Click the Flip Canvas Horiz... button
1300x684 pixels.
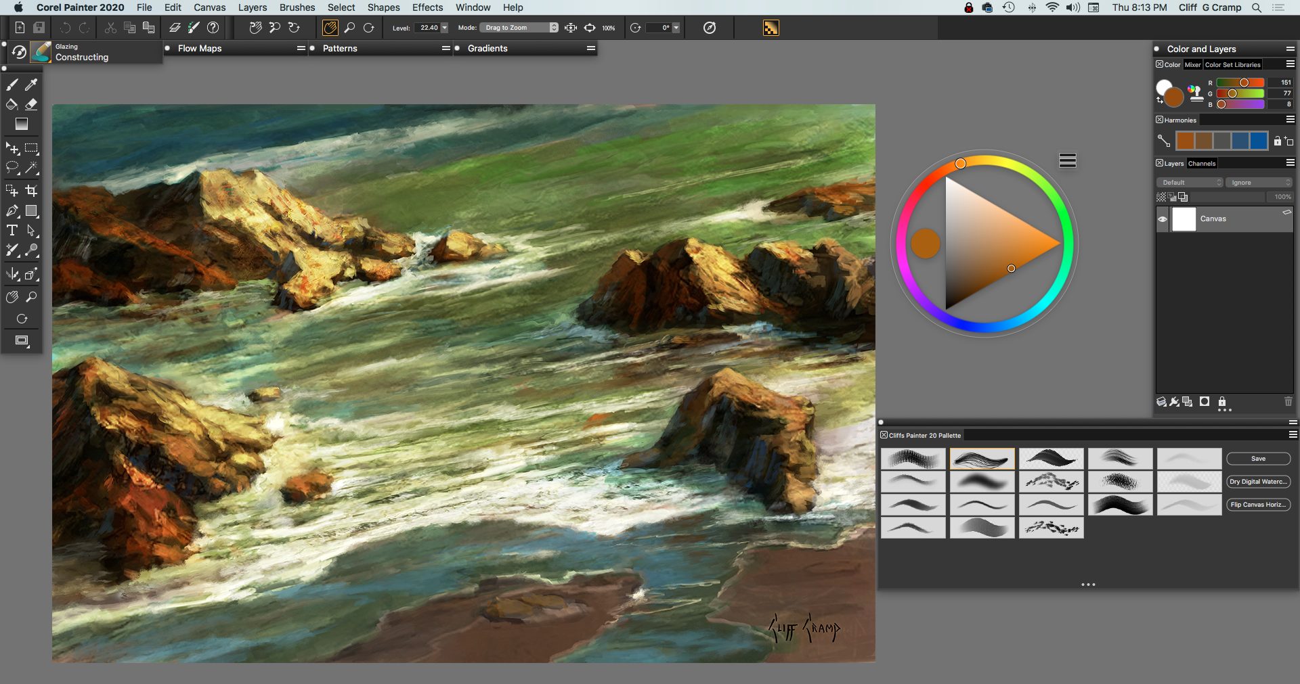pos(1258,505)
